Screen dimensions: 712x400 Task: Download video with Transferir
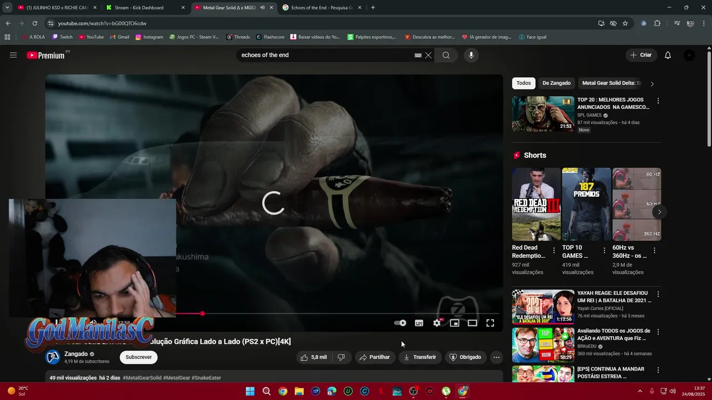420,357
